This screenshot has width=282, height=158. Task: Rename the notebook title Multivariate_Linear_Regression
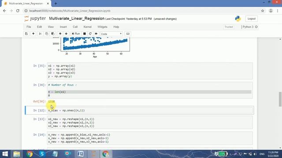click(x=77, y=18)
